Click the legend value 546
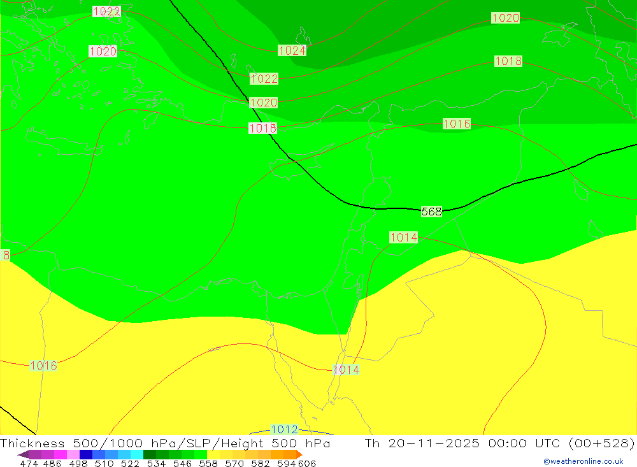 point(182,463)
